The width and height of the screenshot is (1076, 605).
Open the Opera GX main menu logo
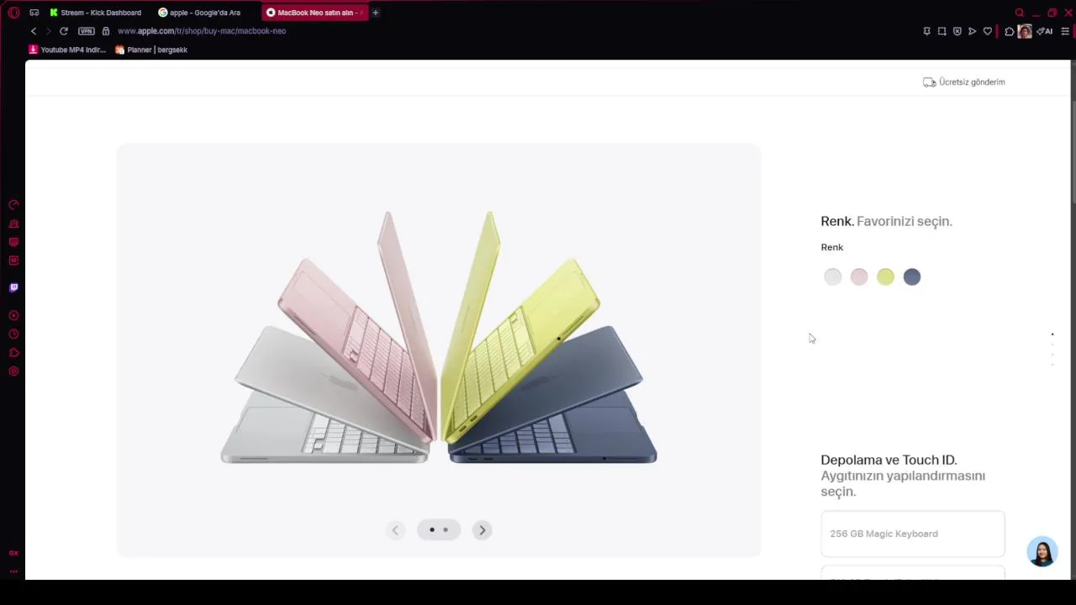[x=13, y=13]
